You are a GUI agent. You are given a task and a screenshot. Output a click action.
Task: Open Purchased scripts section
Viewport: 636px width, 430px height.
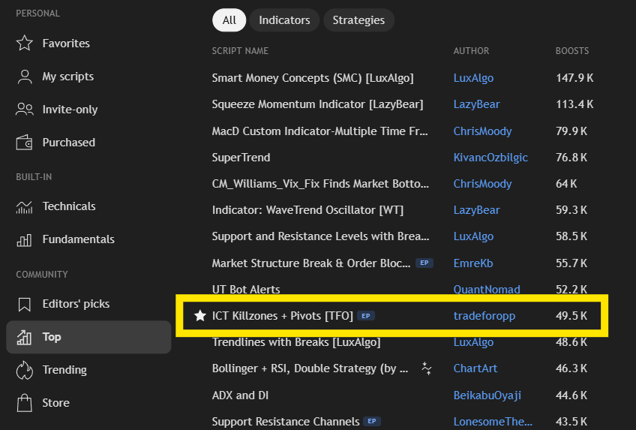click(69, 143)
